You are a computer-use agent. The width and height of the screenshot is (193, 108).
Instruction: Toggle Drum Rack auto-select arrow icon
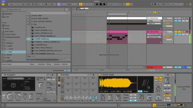click(x=59, y=100)
